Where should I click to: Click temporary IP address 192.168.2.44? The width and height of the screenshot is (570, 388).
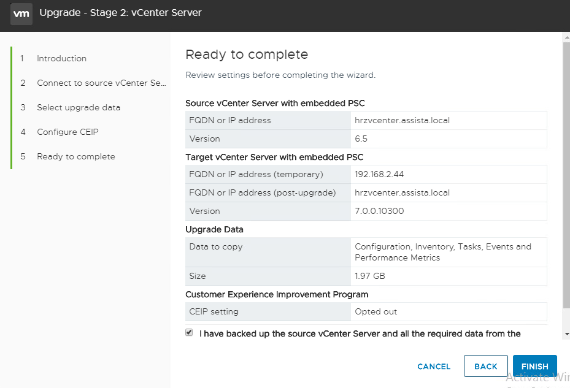coord(379,174)
